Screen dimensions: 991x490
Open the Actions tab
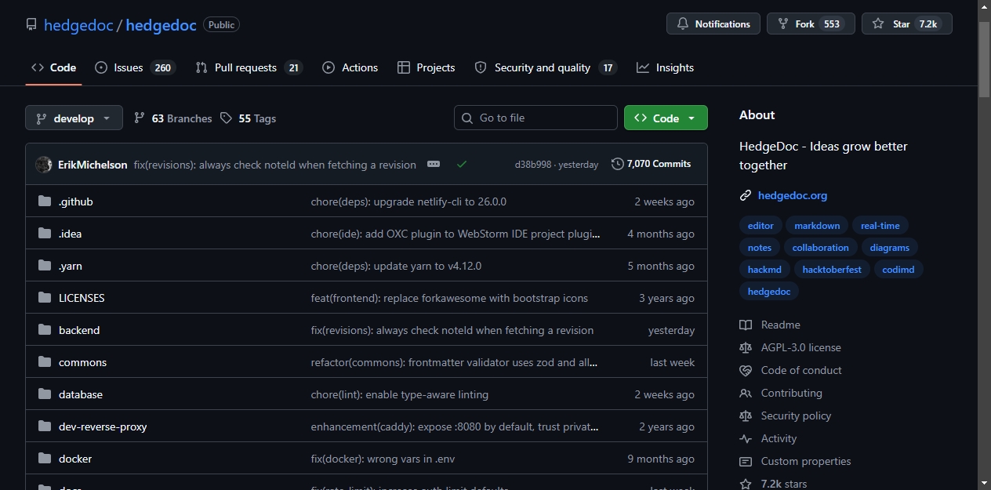coord(350,67)
